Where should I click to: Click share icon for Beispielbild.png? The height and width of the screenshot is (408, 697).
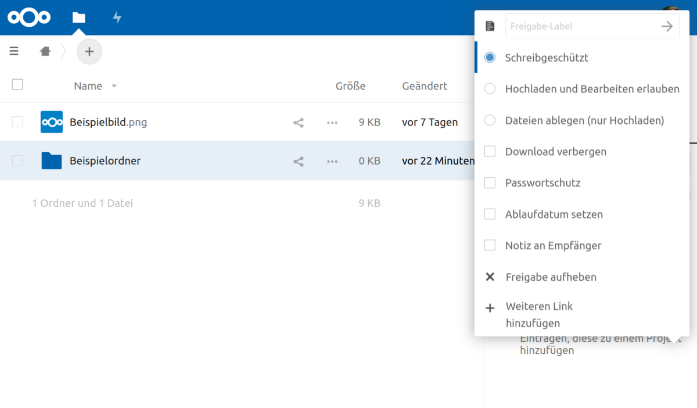pyautogui.click(x=299, y=123)
